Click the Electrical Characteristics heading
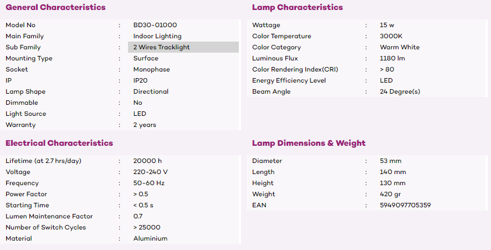491x250 pixels. pyautogui.click(x=59, y=143)
